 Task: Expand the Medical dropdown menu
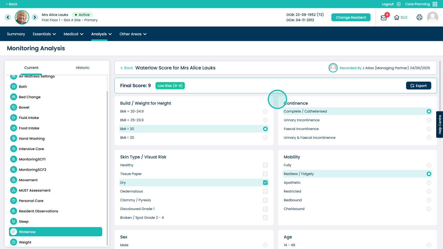tap(73, 34)
